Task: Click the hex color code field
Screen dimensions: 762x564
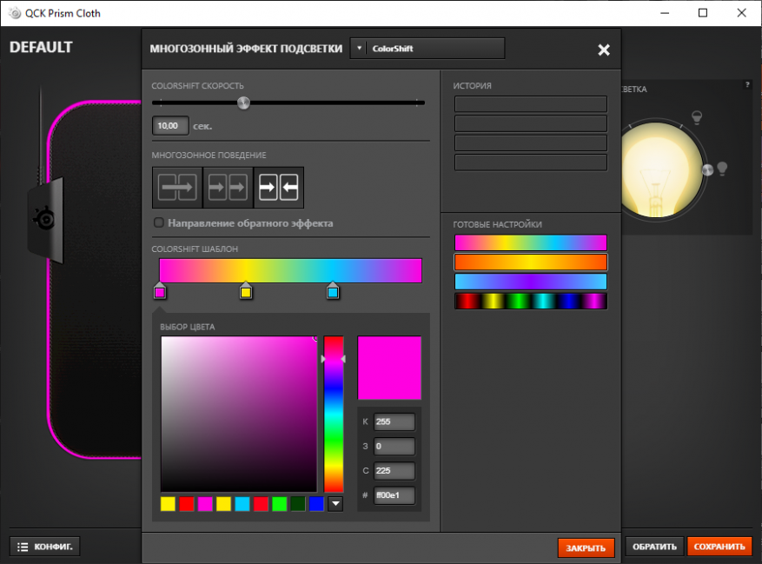Action: [394, 495]
